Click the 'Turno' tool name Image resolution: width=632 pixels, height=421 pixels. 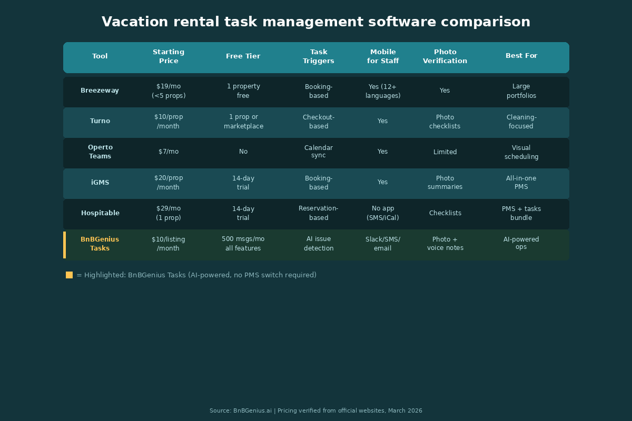click(100, 121)
